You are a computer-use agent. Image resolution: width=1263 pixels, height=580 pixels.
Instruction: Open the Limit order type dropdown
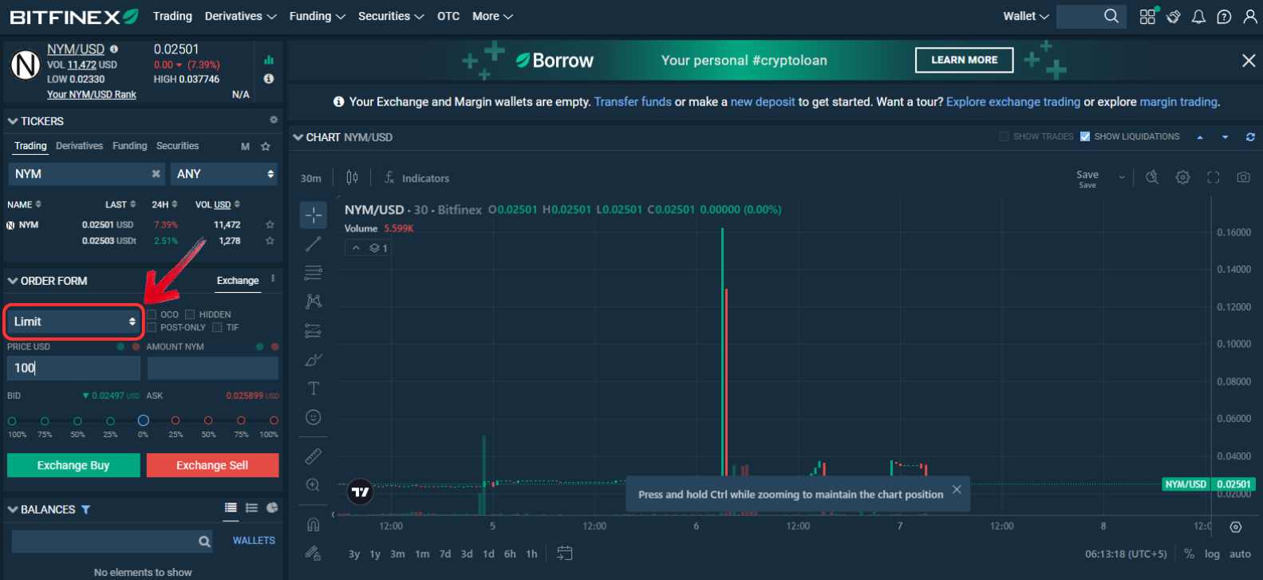[73, 322]
